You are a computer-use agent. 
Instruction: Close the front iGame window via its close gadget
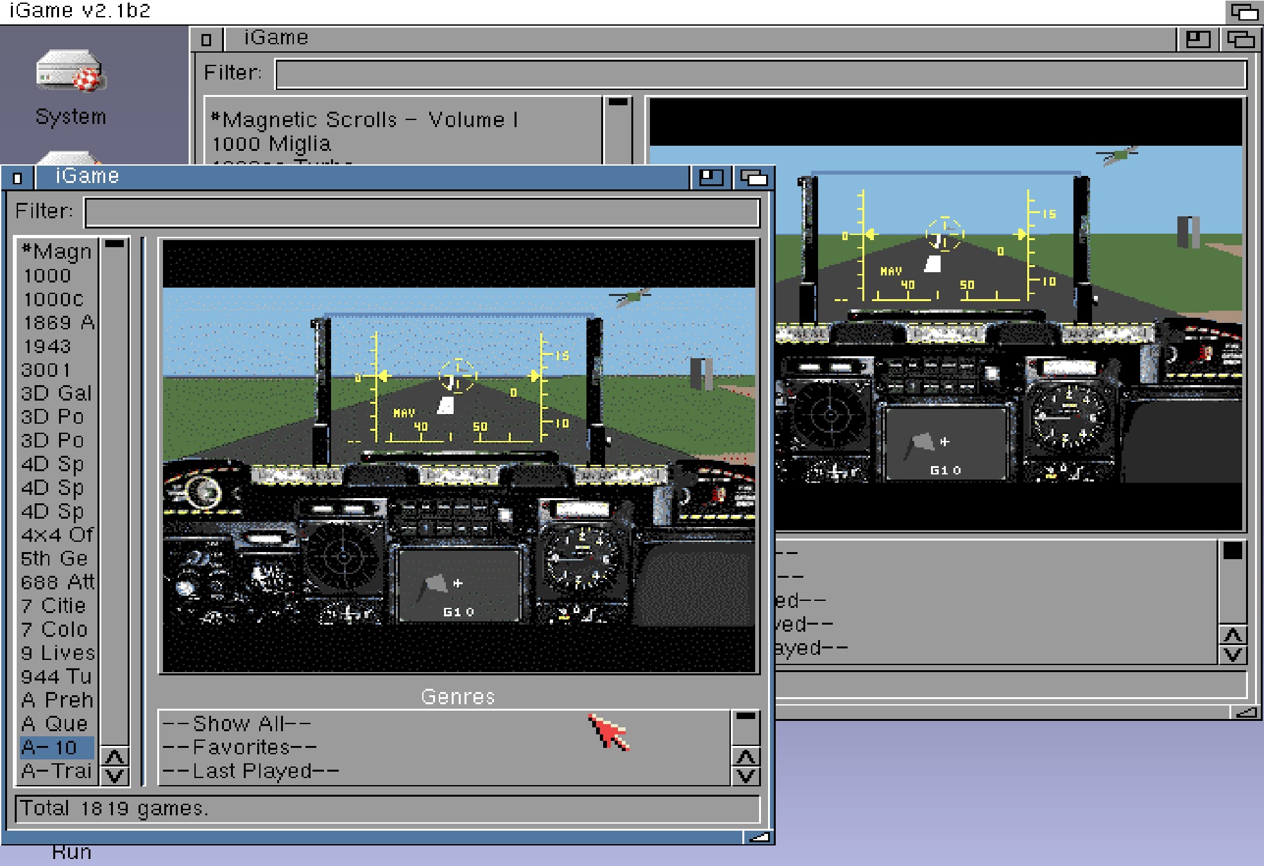pos(17,178)
